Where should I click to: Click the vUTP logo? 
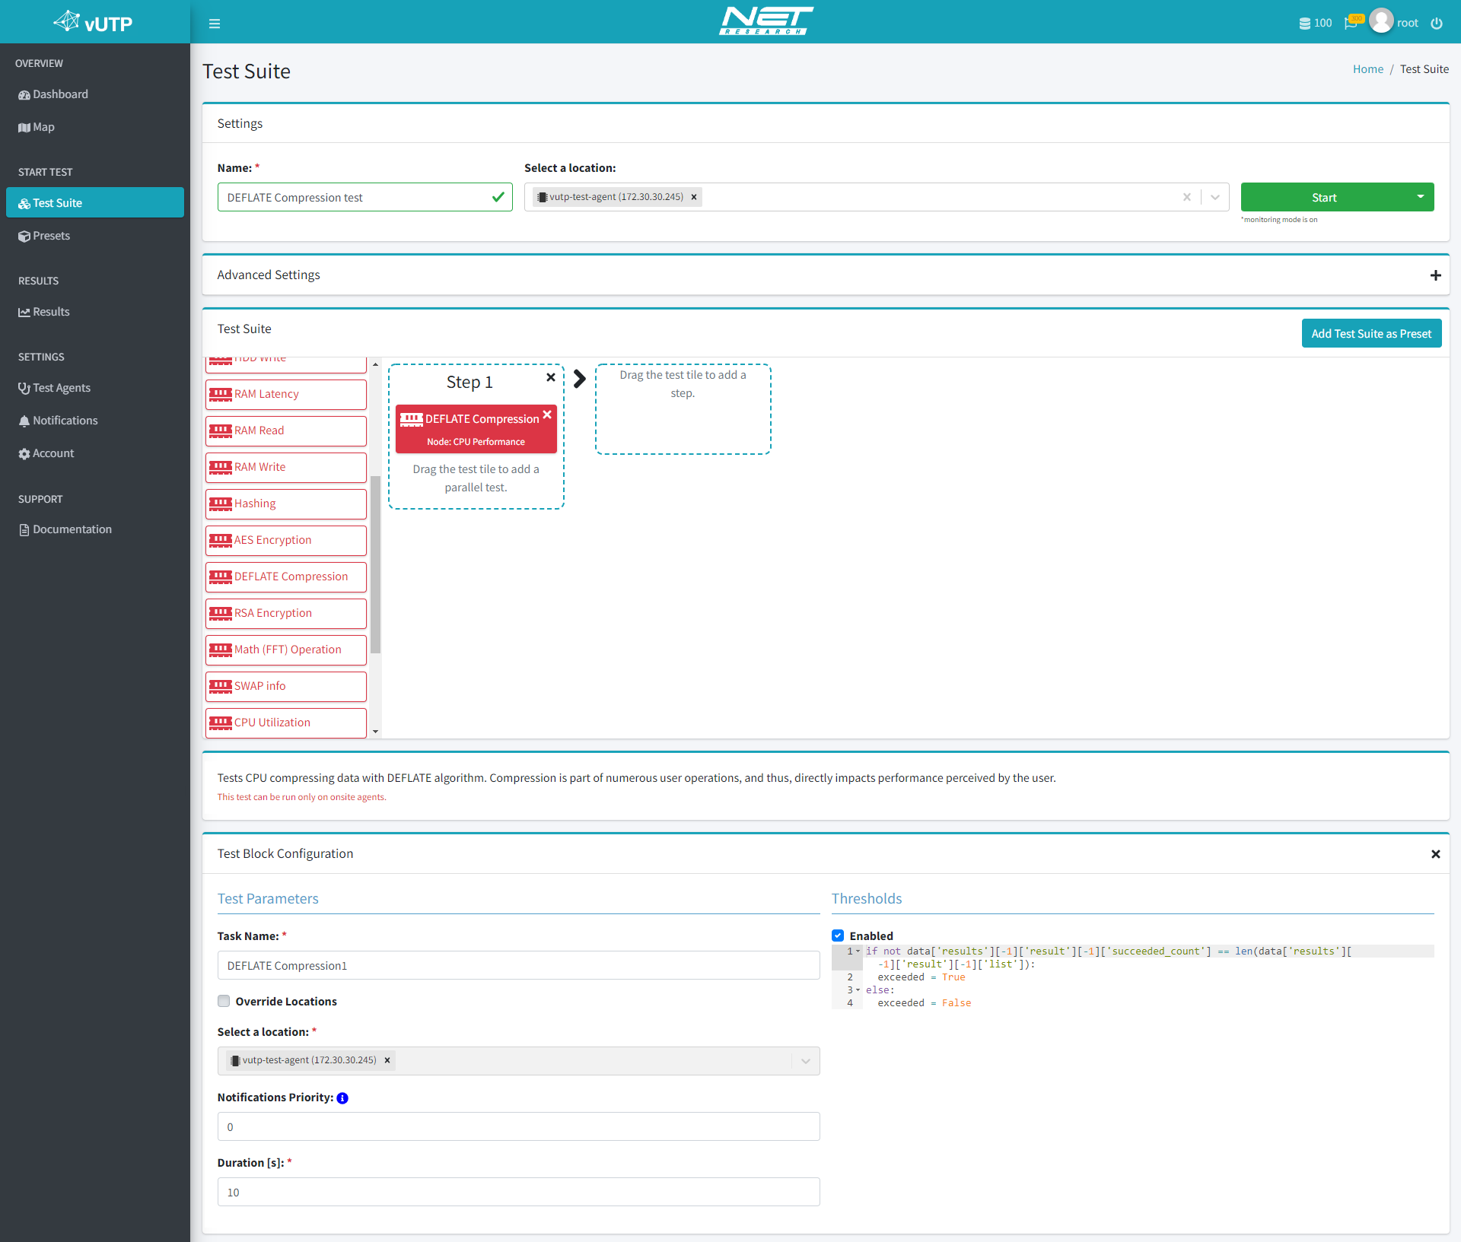94,22
